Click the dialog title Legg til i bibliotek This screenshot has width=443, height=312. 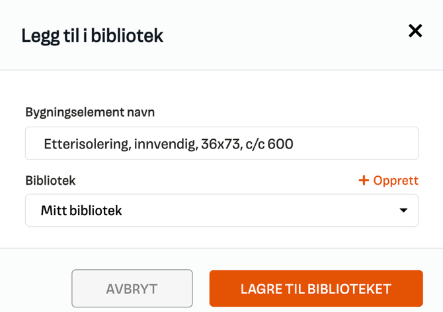click(92, 35)
